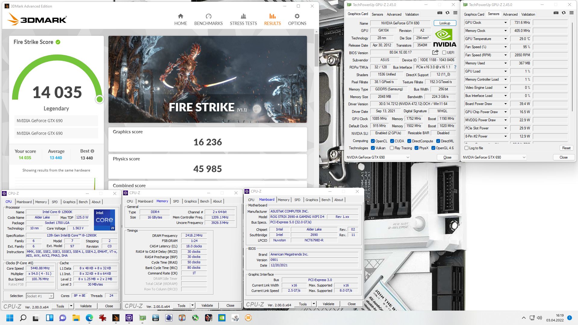The width and height of the screenshot is (578, 325).
Task: Click the GPU Clock sensor graph field
Action: point(551,23)
